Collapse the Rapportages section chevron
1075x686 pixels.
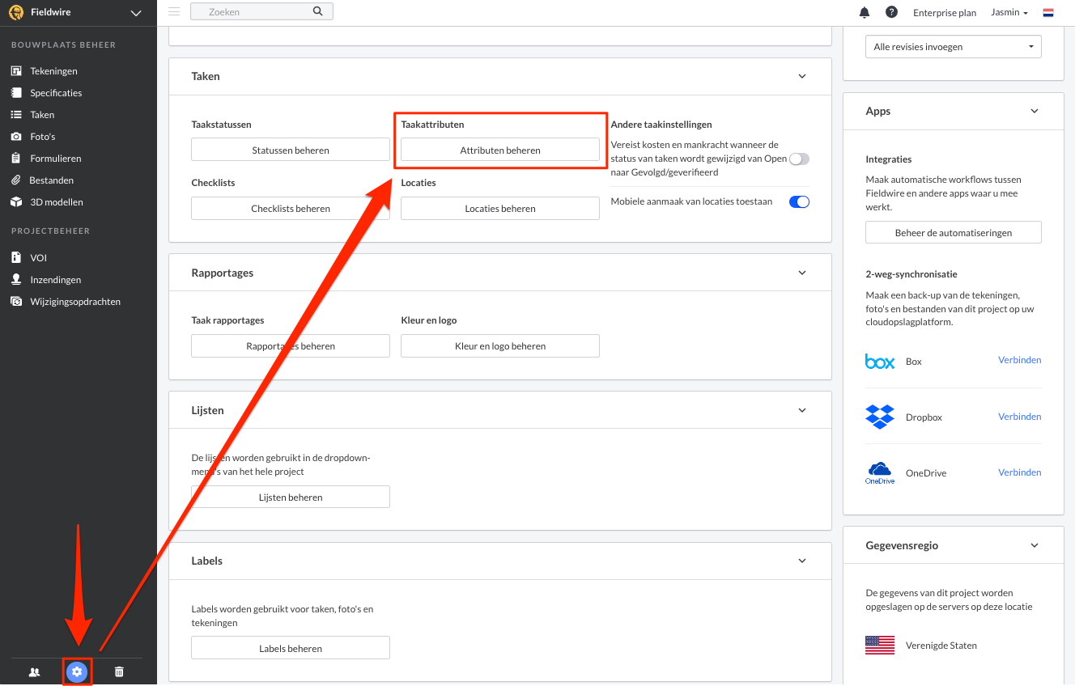802,273
